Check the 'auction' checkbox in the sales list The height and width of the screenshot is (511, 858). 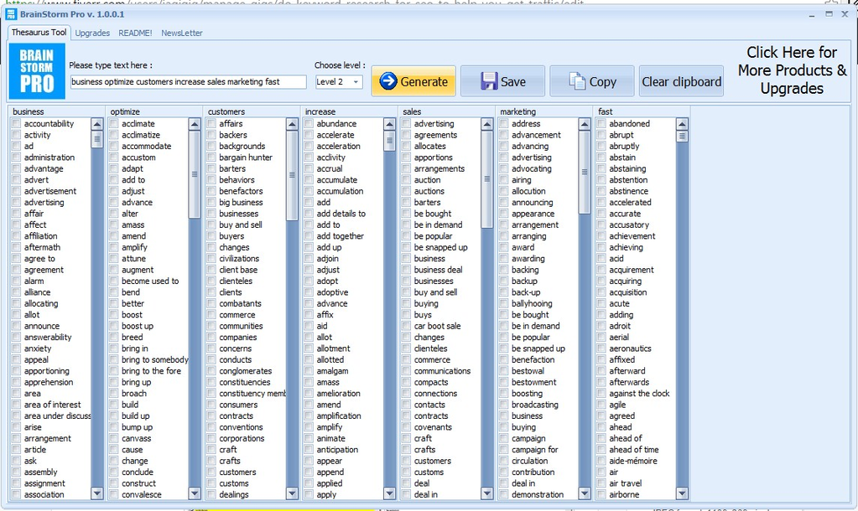click(406, 180)
